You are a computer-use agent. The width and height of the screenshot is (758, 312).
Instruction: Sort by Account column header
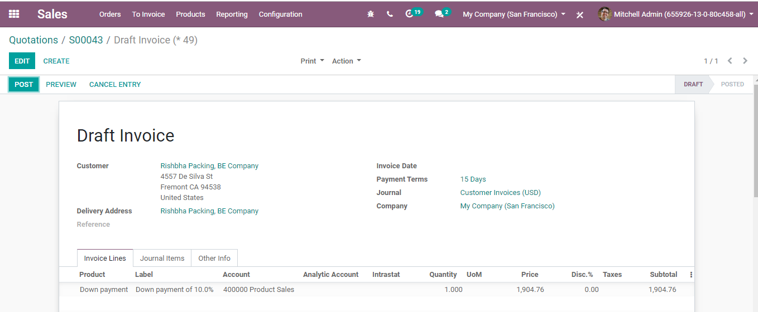pos(236,275)
